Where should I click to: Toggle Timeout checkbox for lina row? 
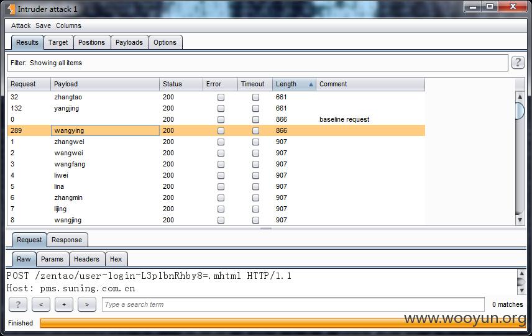tap(255, 187)
